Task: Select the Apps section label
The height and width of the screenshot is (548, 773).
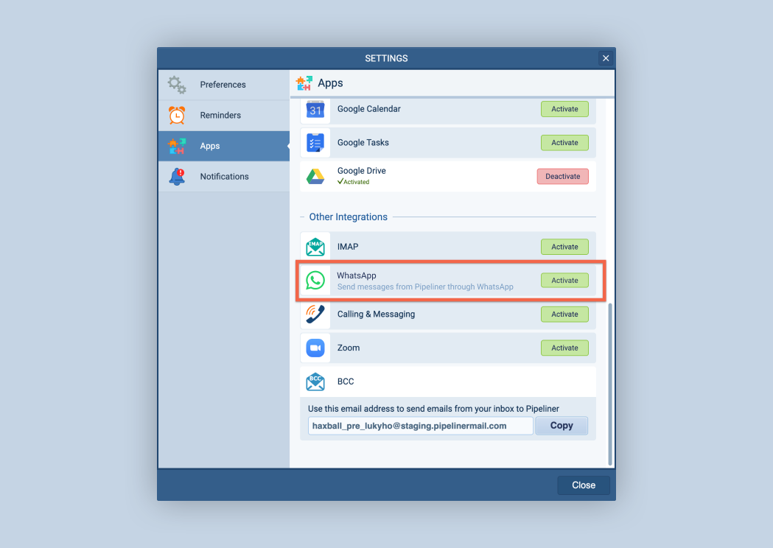Action: point(209,146)
